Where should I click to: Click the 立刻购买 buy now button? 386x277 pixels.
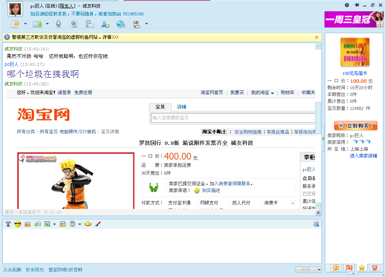pos(355,126)
